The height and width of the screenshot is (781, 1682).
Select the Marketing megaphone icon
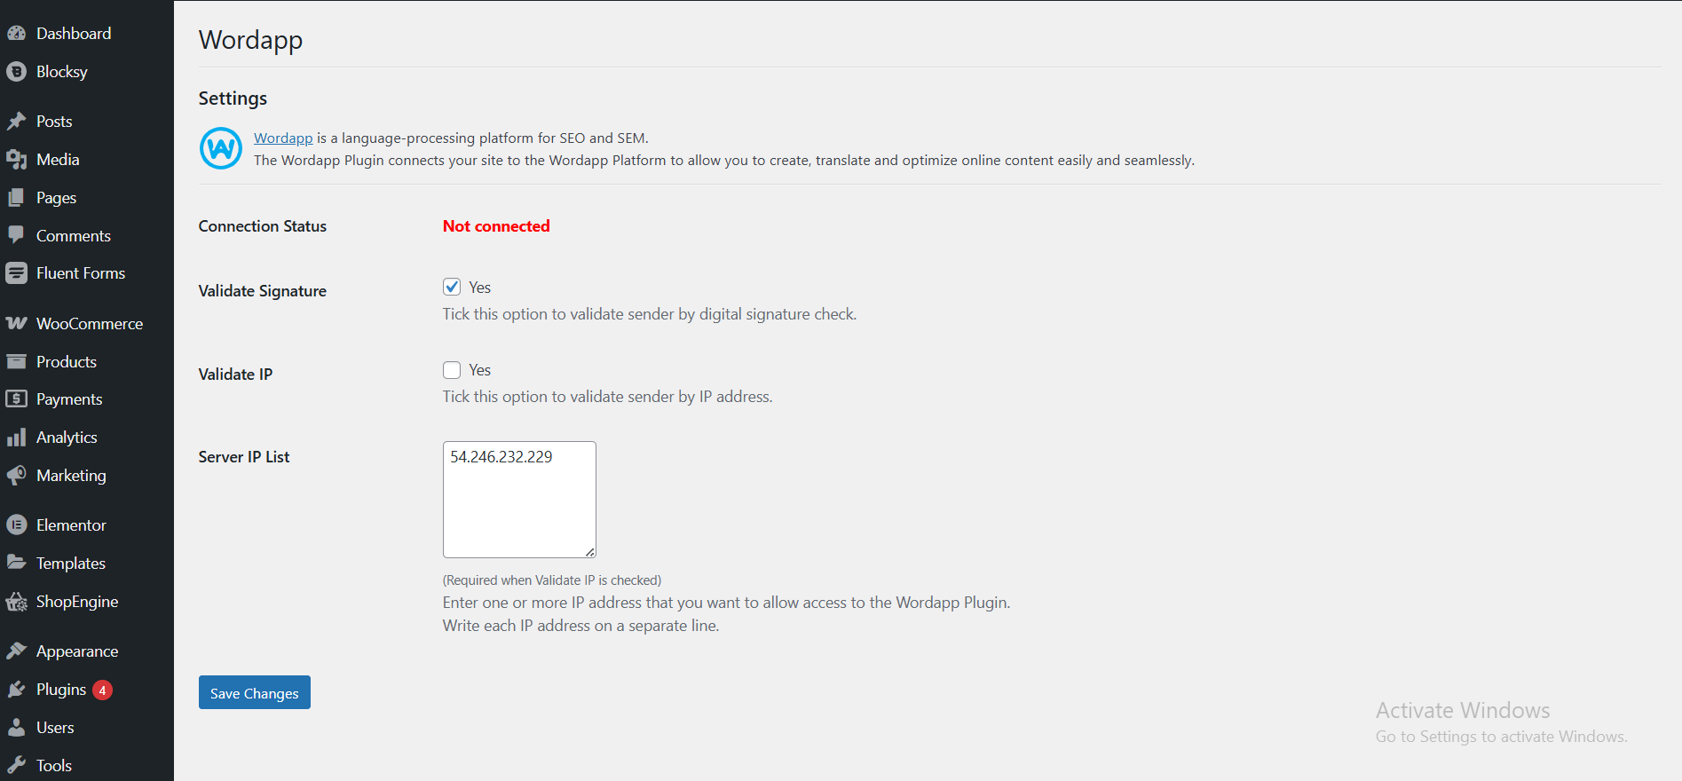17,476
